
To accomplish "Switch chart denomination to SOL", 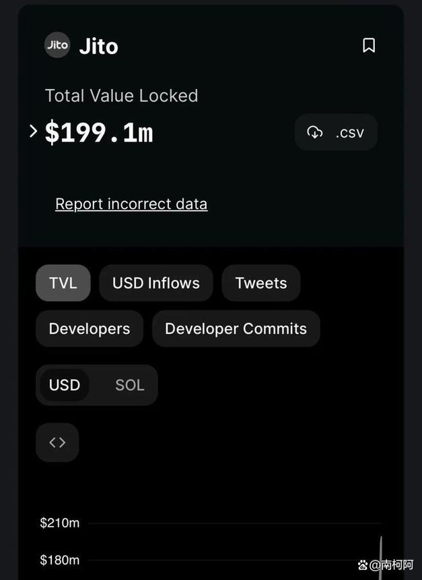I will click(x=130, y=385).
